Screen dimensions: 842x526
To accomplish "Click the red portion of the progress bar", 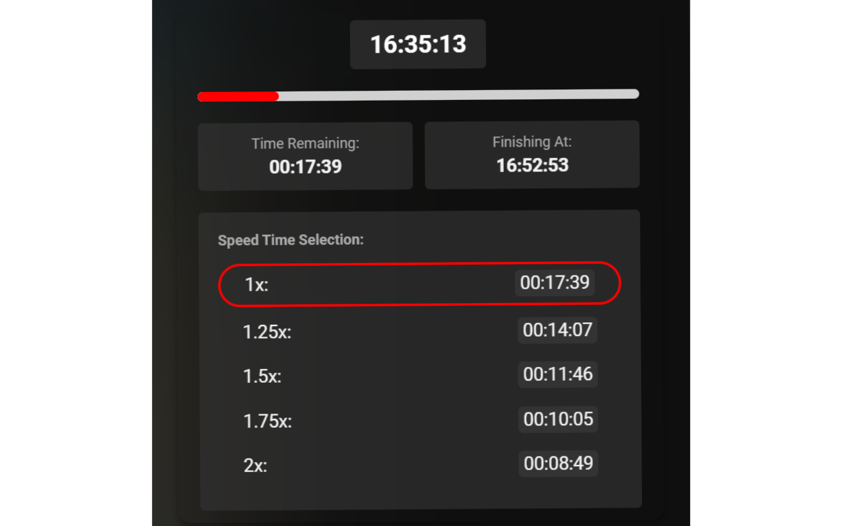I will coord(237,96).
